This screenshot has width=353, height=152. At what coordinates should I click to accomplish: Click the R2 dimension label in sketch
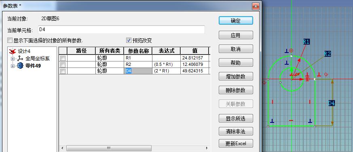click(328, 54)
